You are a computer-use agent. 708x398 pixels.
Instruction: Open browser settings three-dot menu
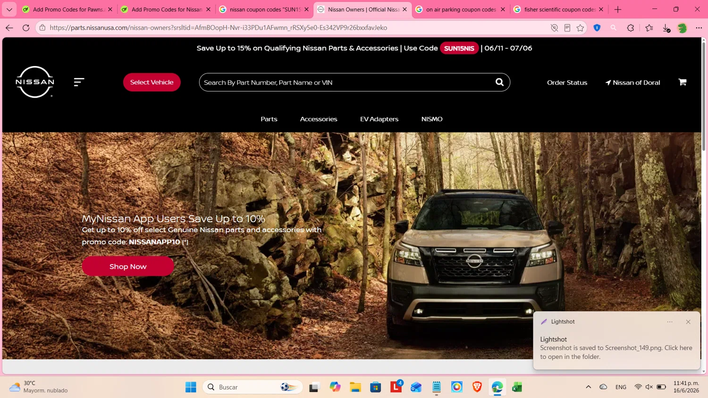[x=699, y=28]
